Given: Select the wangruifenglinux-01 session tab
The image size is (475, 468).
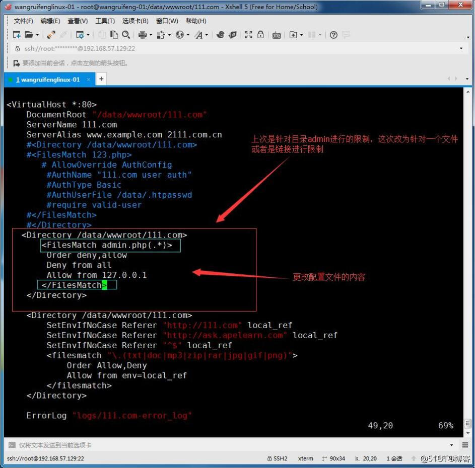Looking at the screenshot, I should point(50,80).
